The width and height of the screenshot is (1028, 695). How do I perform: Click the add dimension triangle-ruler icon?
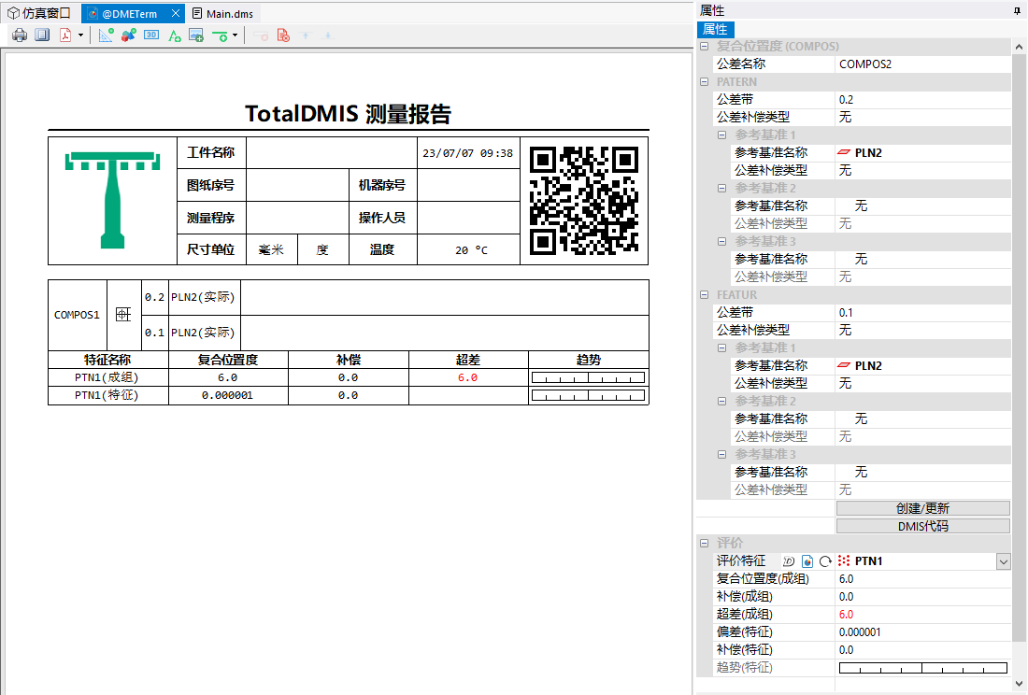(x=106, y=35)
